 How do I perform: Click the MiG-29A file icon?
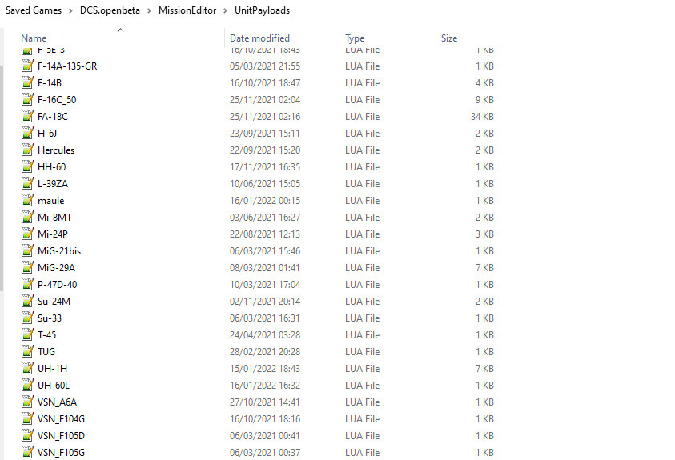click(27, 267)
